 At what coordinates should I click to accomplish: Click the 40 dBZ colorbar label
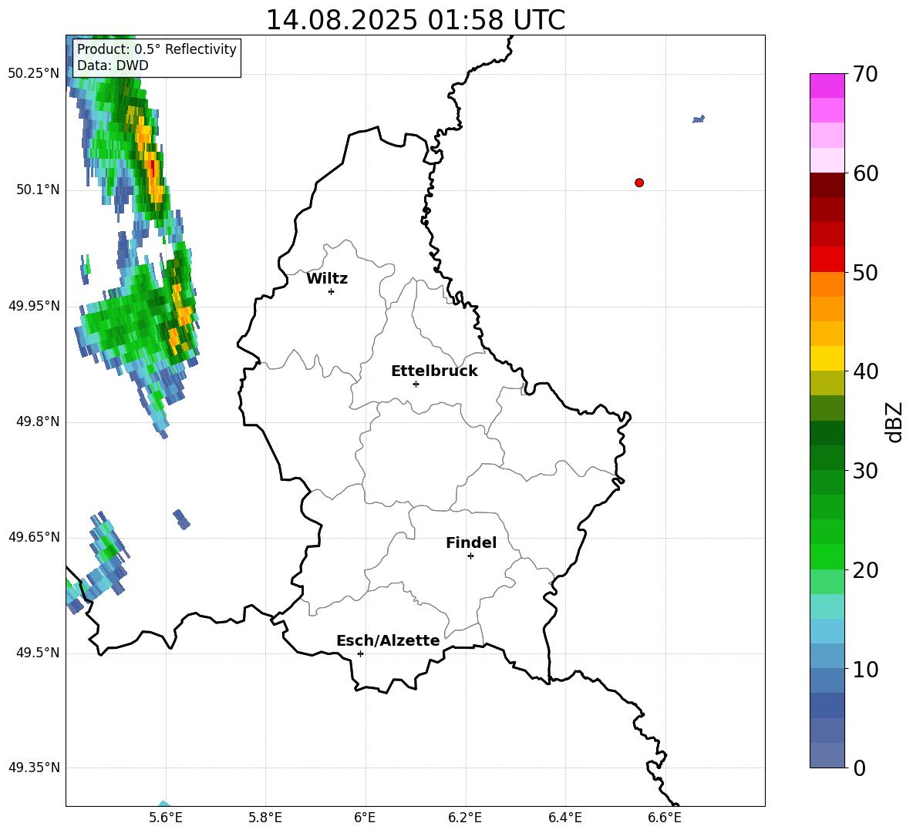(x=865, y=371)
